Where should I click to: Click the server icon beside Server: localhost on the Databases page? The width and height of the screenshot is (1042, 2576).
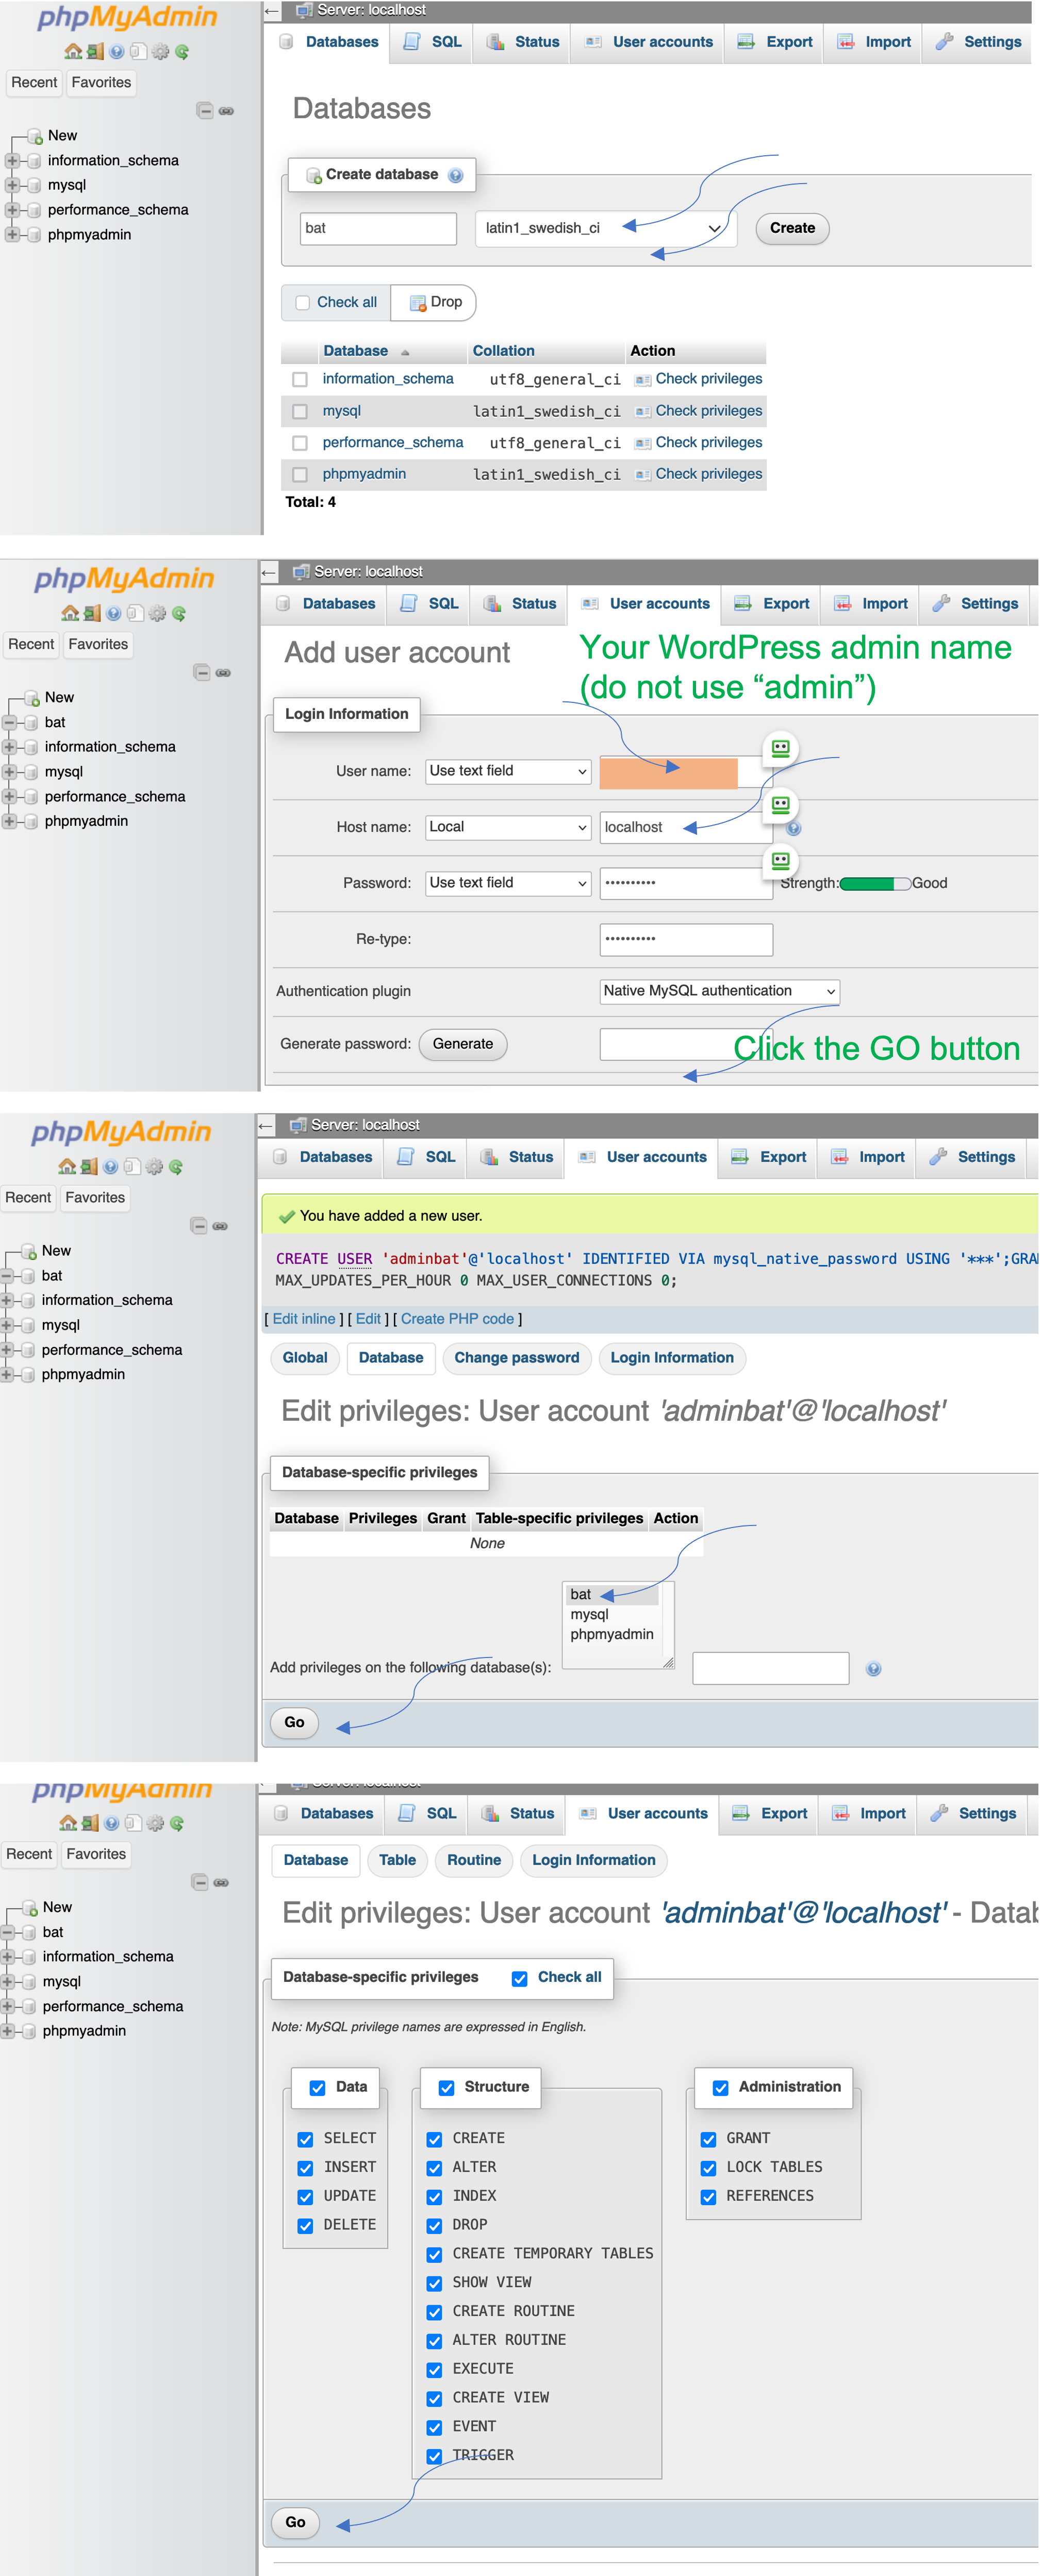[305, 10]
